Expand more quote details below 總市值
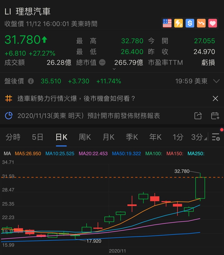The width and height of the screenshot is (224, 255). pos(114,69)
